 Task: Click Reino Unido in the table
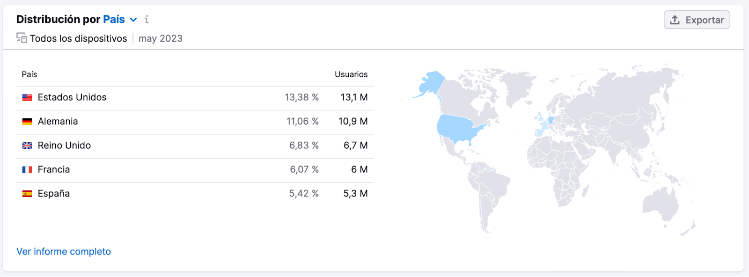[64, 146]
